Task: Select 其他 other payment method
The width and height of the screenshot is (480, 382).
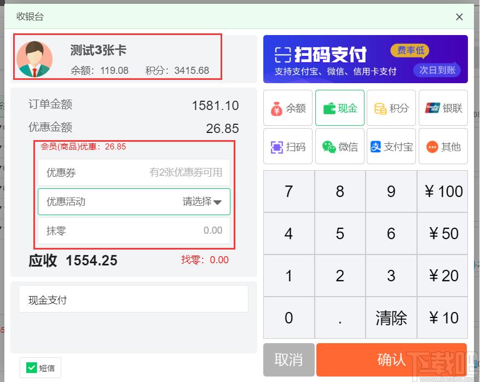Action: pos(443,146)
